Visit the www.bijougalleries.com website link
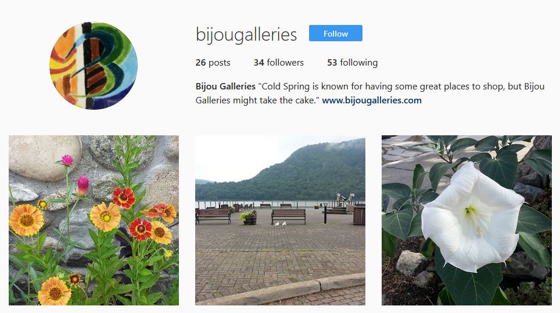Image resolution: width=560 pixels, height=313 pixels. point(372,100)
